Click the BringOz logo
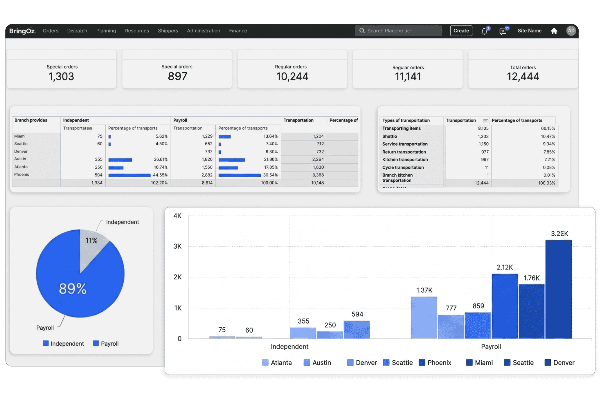The width and height of the screenshot is (601, 410). tap(23, 31)
